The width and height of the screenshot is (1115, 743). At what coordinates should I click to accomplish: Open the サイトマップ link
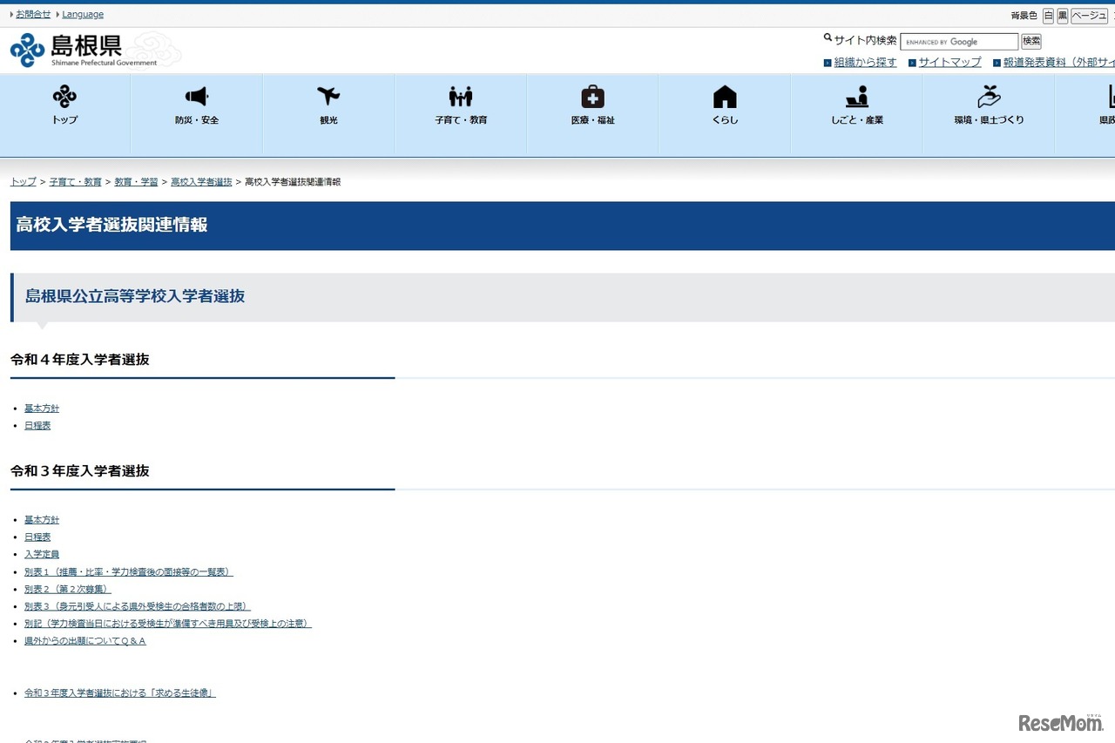pyautogui.click(x=949, y=62)
